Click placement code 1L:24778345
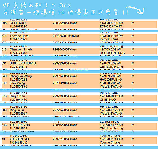 pyautogui.click(x=18, y=53)
